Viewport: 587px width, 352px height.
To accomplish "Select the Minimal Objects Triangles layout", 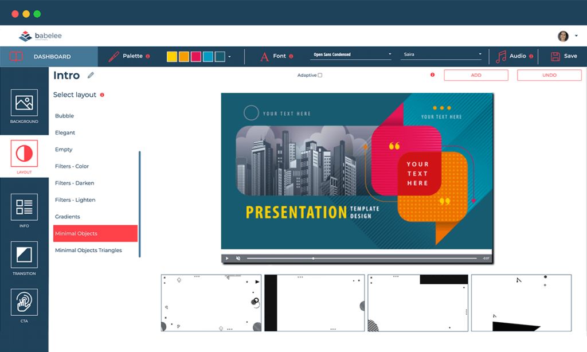I will tap(88, 251).
